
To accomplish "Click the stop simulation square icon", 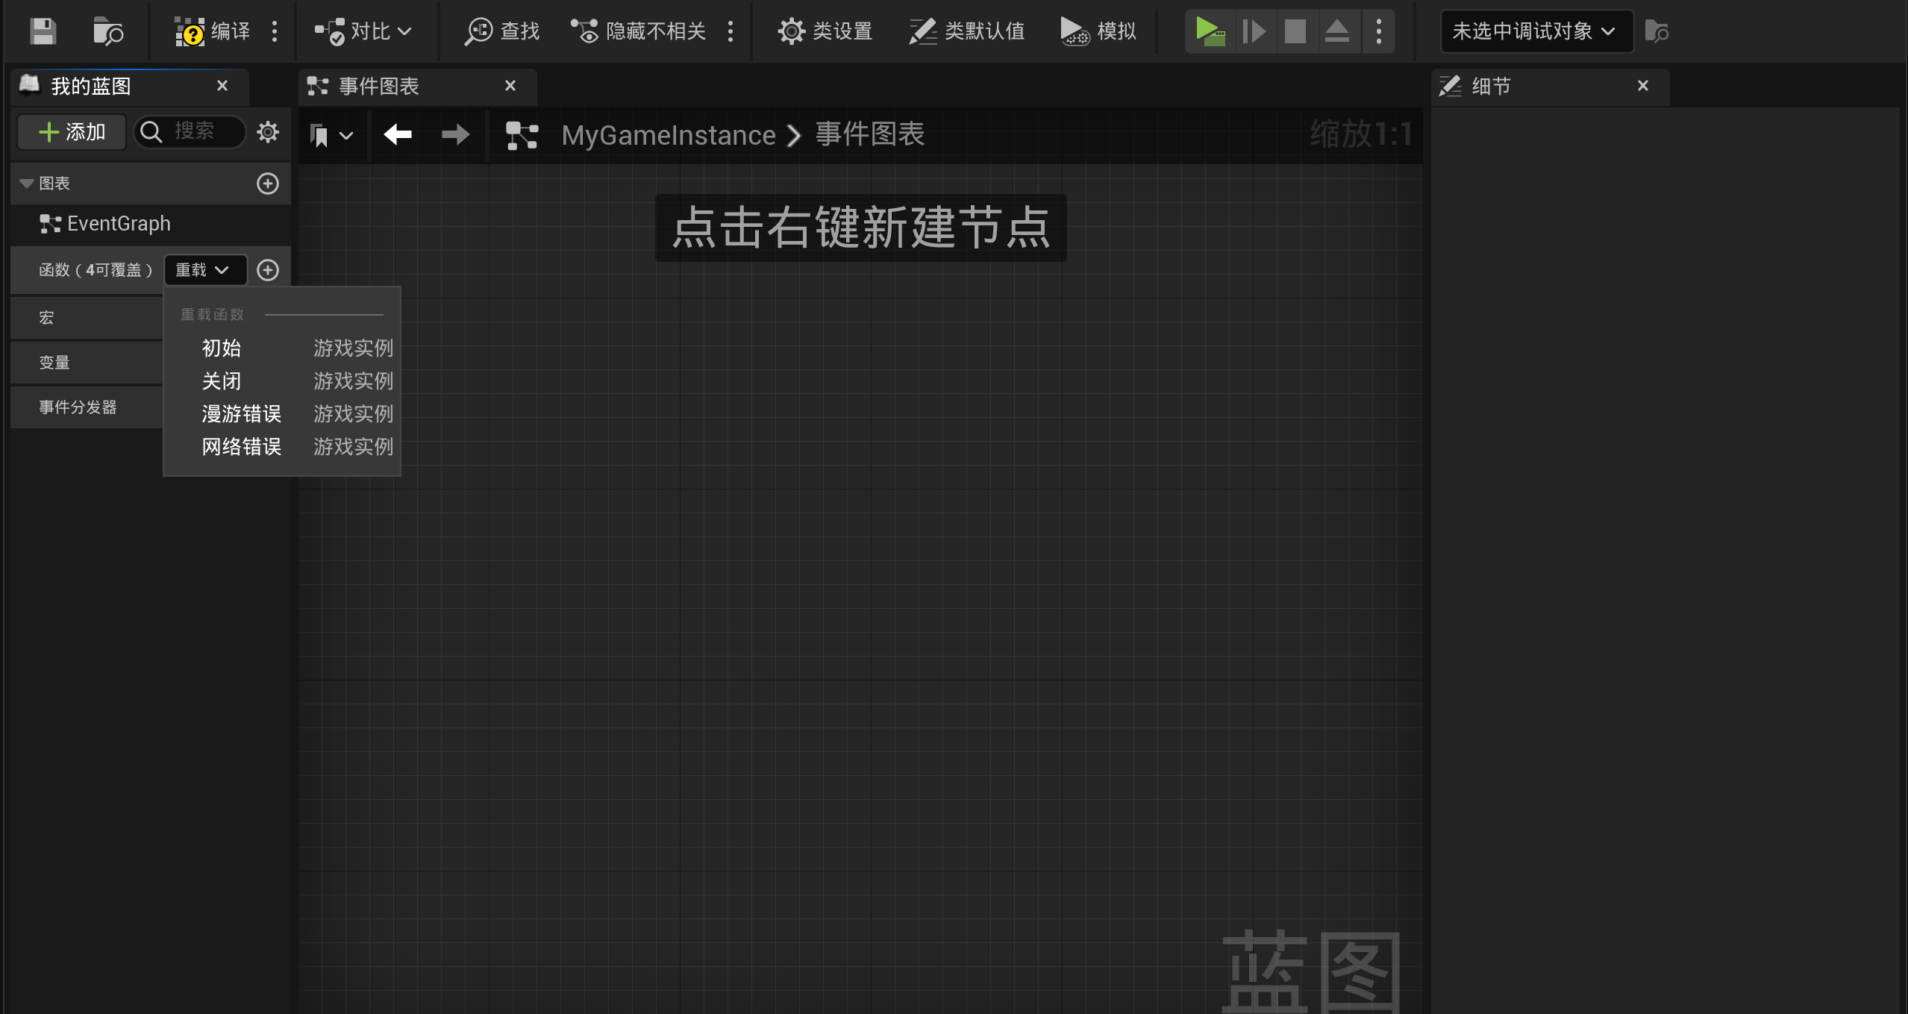I will pyautogui.click(x=1295, y=31).
